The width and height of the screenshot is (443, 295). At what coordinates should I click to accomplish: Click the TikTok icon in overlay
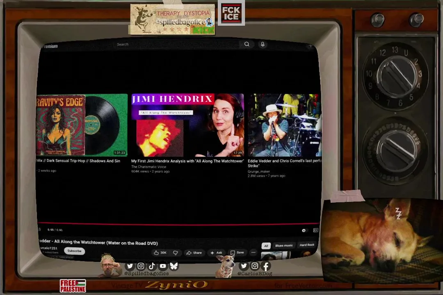[x=152, y=266]
